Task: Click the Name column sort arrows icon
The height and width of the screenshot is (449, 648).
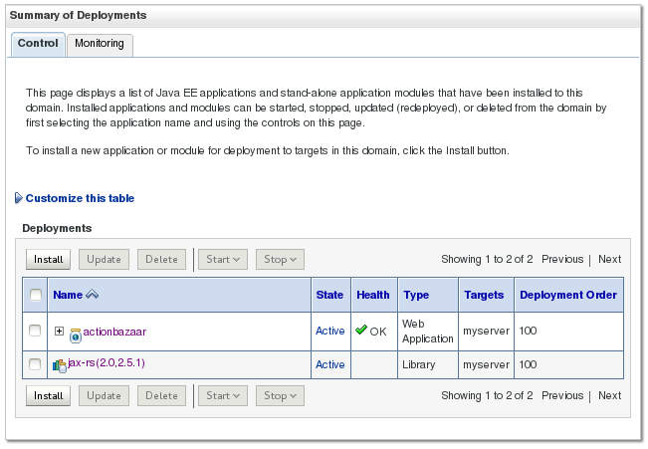Action: coord(94,295)
